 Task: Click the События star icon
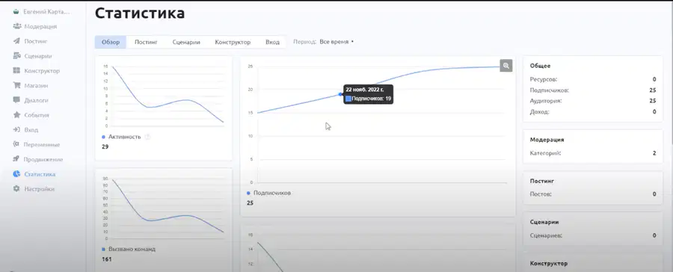click(16, 115)
